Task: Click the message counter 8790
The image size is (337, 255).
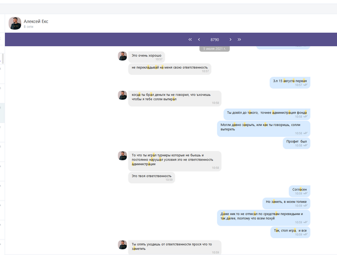Action: pos(215,40)
